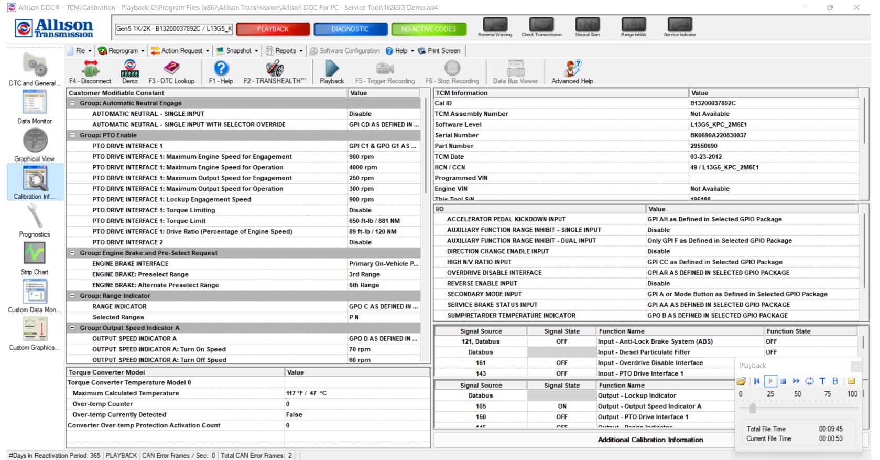Screen dimensions: 880x460
Task: Click the blue DIAGNOSTIC button
Action: (x=350, y=29)
